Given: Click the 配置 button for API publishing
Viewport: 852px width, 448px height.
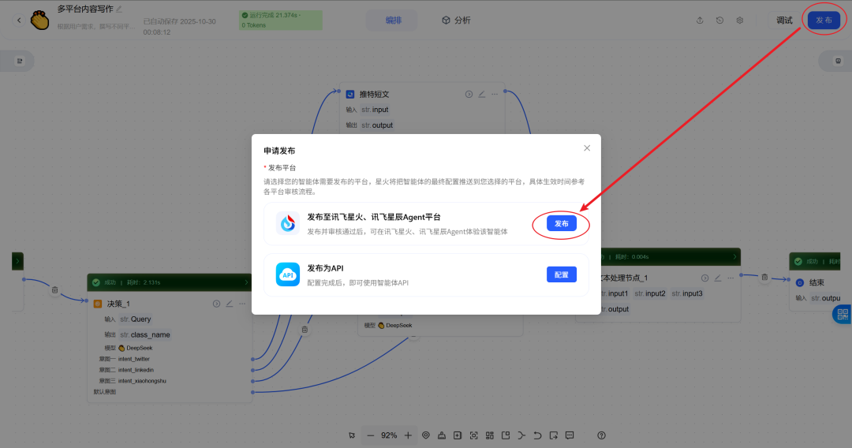Looking at the screenshot, I should tap(561, 274).
